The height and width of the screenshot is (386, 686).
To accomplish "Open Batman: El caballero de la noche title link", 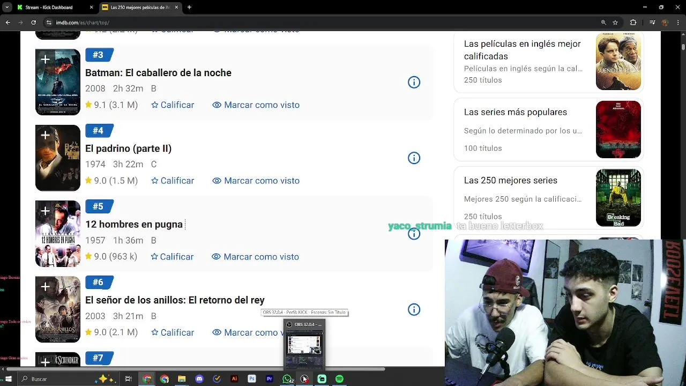I will tap(158, 73).
